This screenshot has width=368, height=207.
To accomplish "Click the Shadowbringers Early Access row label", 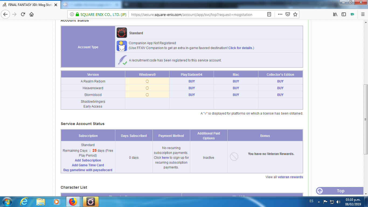I will tap(93, 104).
